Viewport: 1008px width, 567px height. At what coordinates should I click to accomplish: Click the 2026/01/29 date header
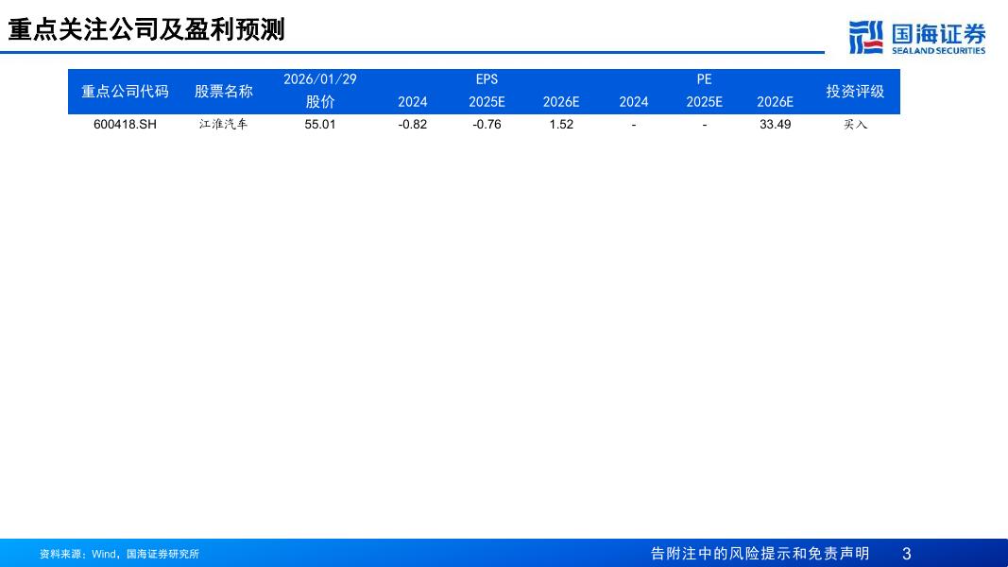pos(320,79)
